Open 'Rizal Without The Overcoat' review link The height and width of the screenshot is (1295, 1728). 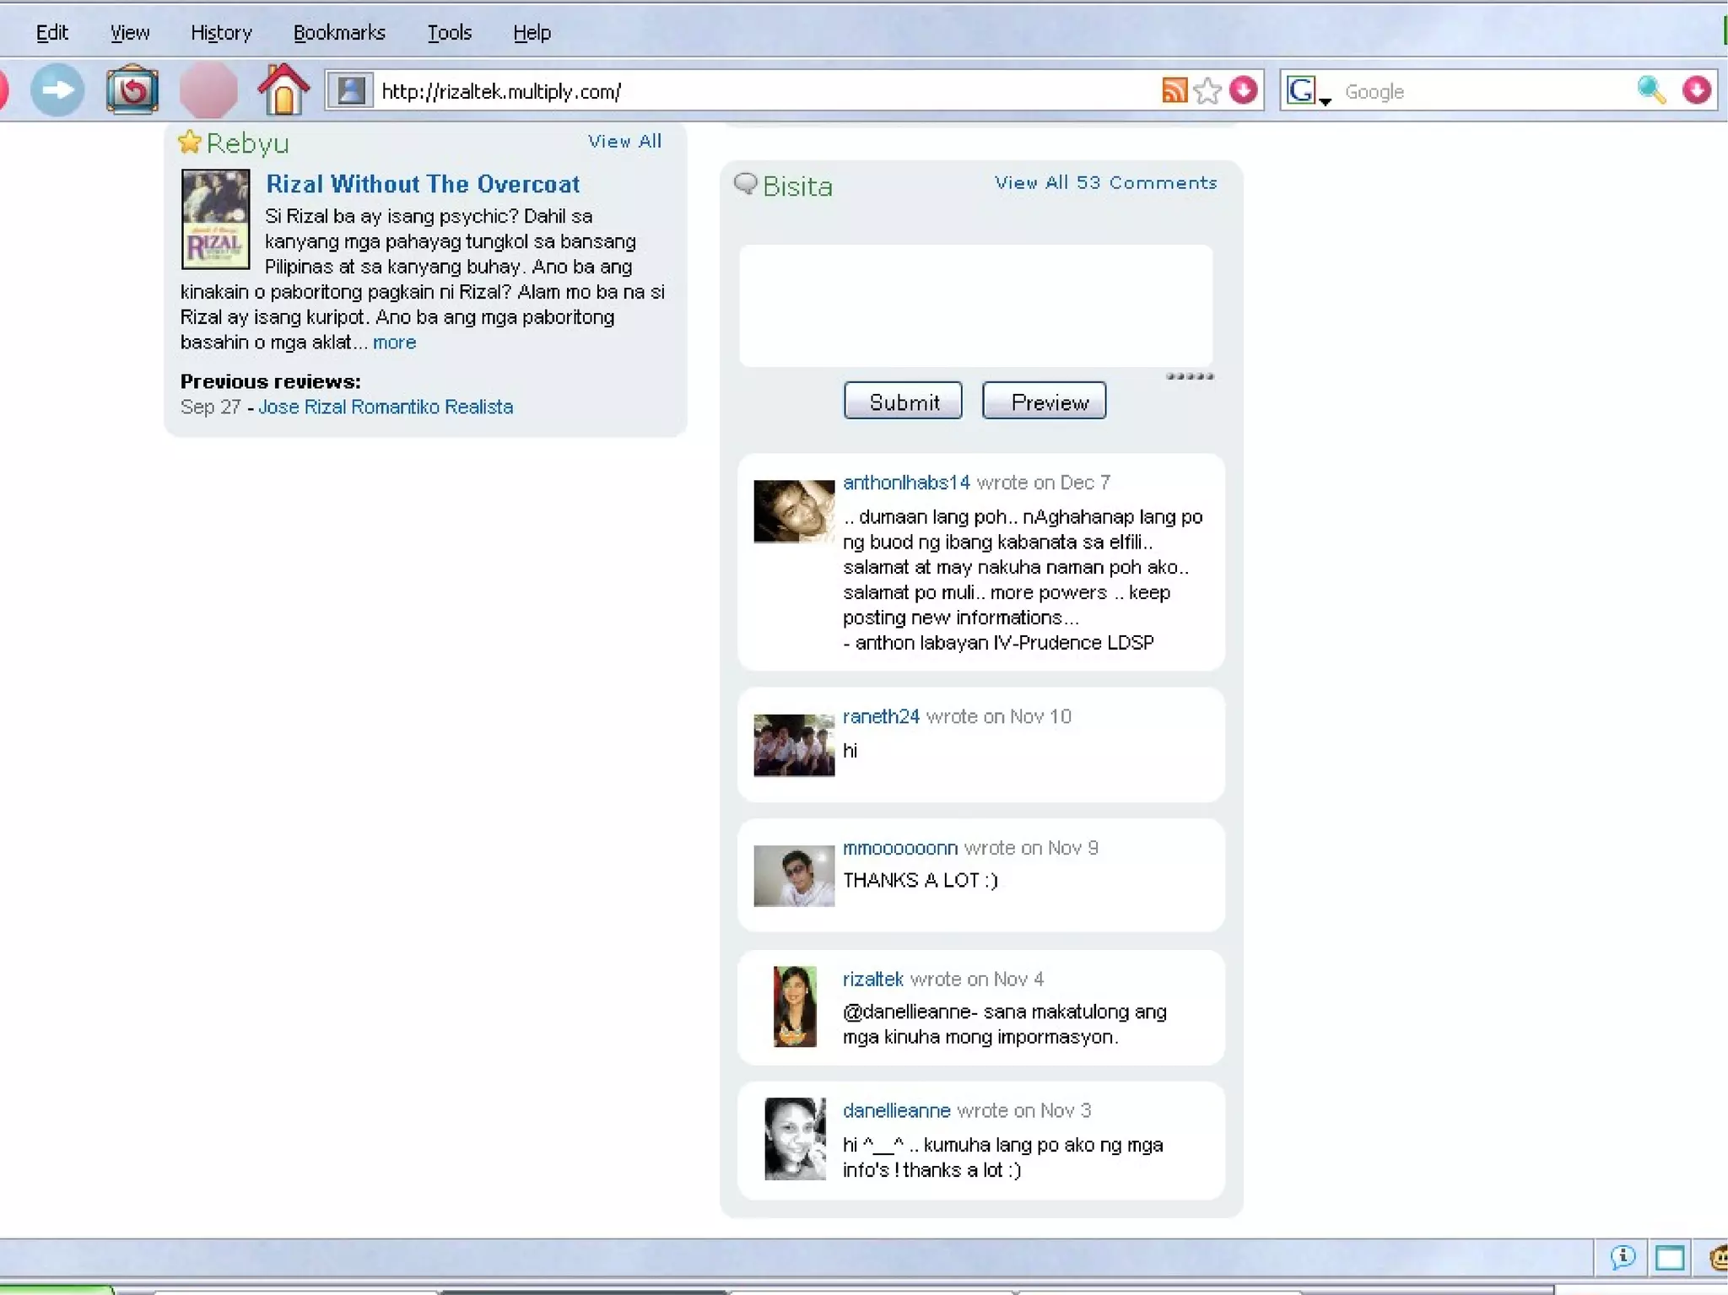click(x=423, y=184)
